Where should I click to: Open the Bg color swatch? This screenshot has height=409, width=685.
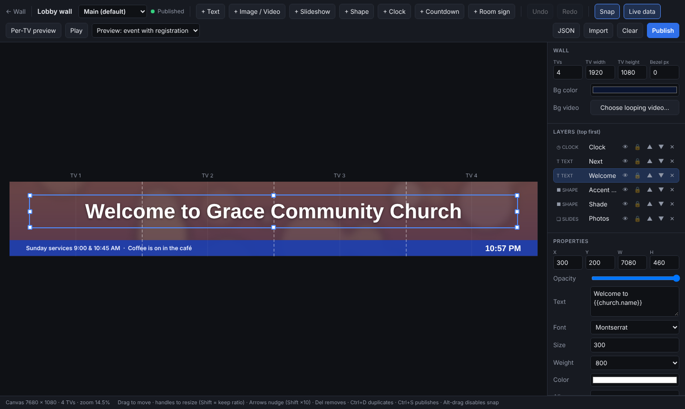click(x=635, y=90)
